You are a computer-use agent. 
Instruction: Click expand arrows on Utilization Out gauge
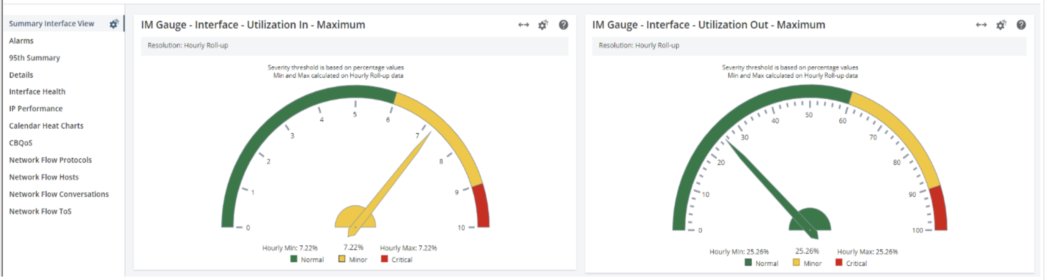[x=981, y=25]
